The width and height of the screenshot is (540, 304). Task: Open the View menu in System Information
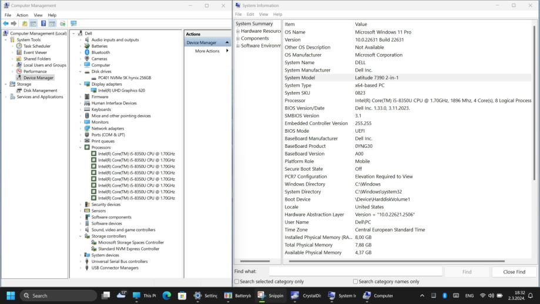[x=263, y=15]
